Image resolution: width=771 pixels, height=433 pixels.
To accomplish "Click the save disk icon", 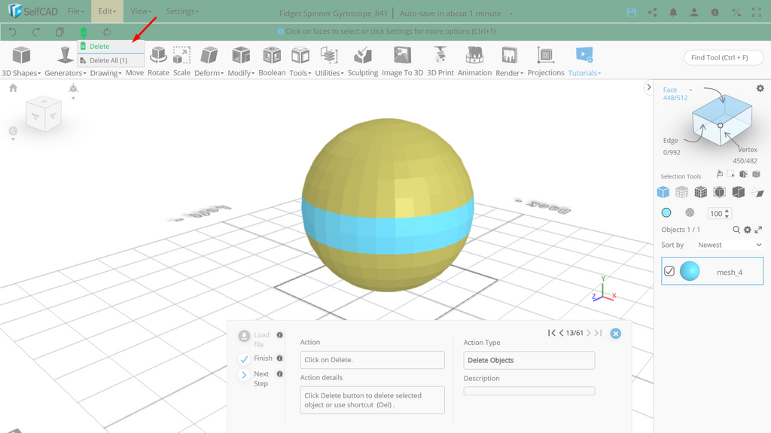I will [632, 13].
